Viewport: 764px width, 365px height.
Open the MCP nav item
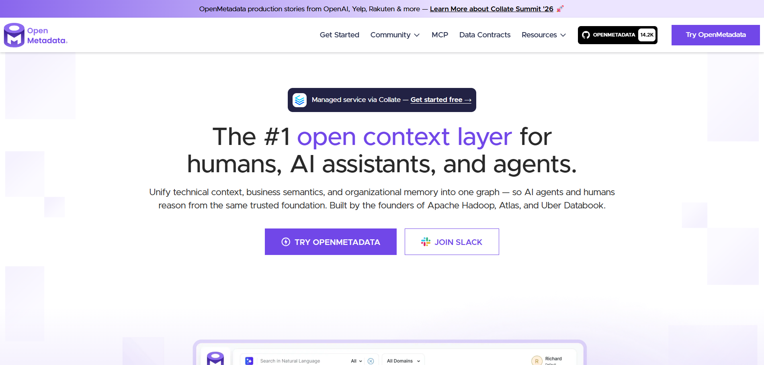tap(440, 35)
